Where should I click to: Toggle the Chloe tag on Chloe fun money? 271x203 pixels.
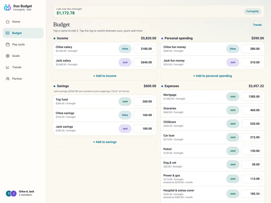233,49
